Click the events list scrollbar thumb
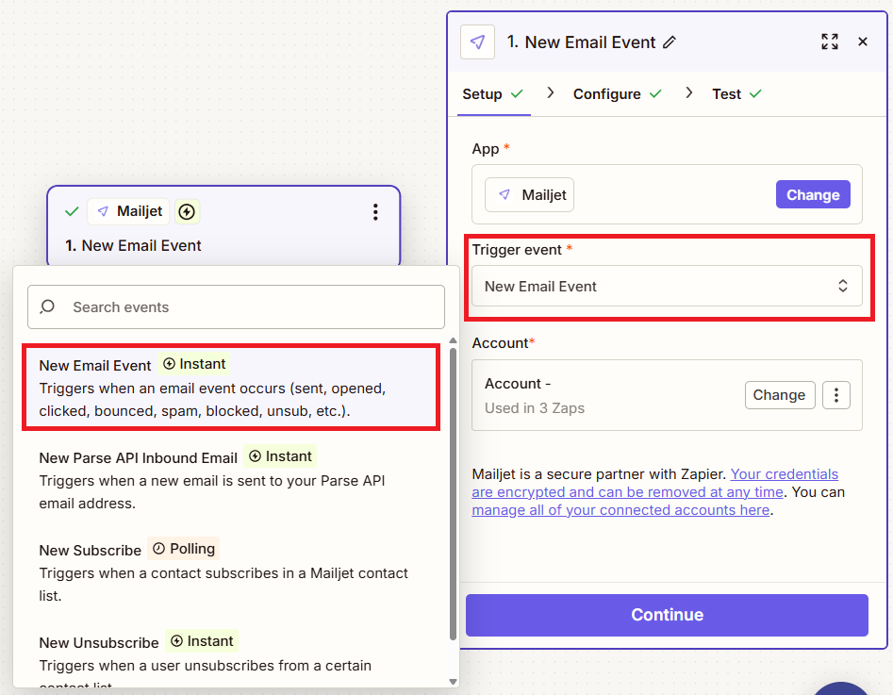This screenshot has width=893, height=695. pyautogui.click(x=454, y=493)
